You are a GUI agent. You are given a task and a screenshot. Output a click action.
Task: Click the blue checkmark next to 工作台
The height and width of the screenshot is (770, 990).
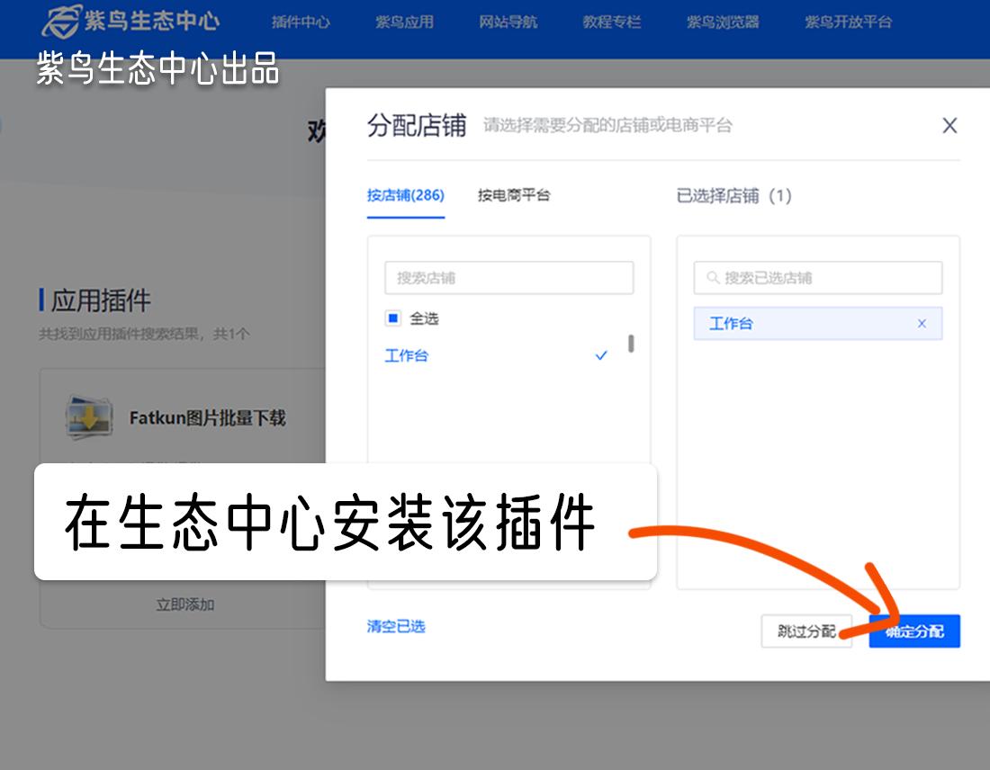pos(600,355)
